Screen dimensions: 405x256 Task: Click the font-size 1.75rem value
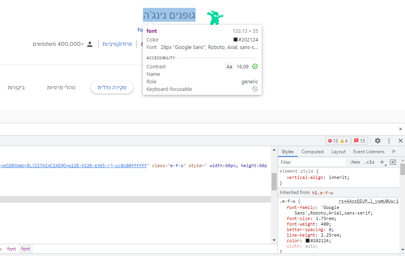[325, 218]
